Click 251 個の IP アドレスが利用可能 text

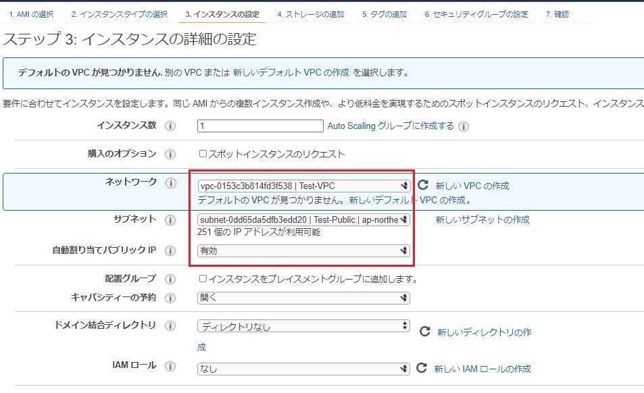pos(259,232)
